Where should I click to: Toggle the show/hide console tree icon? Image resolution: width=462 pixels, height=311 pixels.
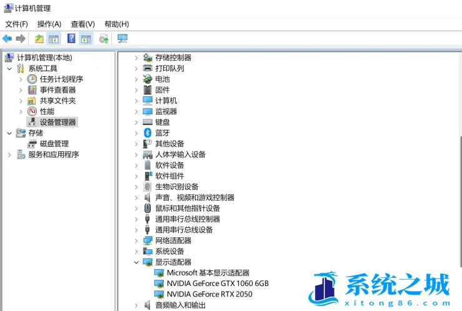54,39
